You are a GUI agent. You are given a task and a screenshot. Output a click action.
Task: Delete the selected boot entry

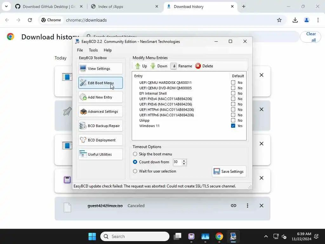pyautogui.click(x=204, y=66)
